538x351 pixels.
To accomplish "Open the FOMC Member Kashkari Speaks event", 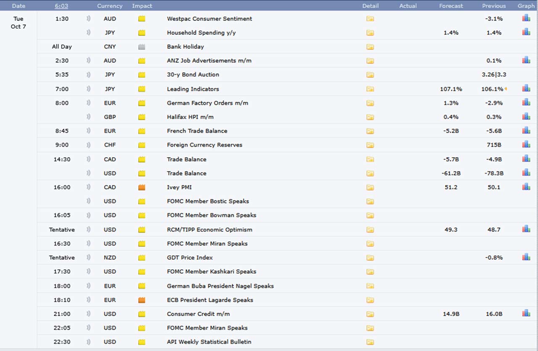I will 211,272.
